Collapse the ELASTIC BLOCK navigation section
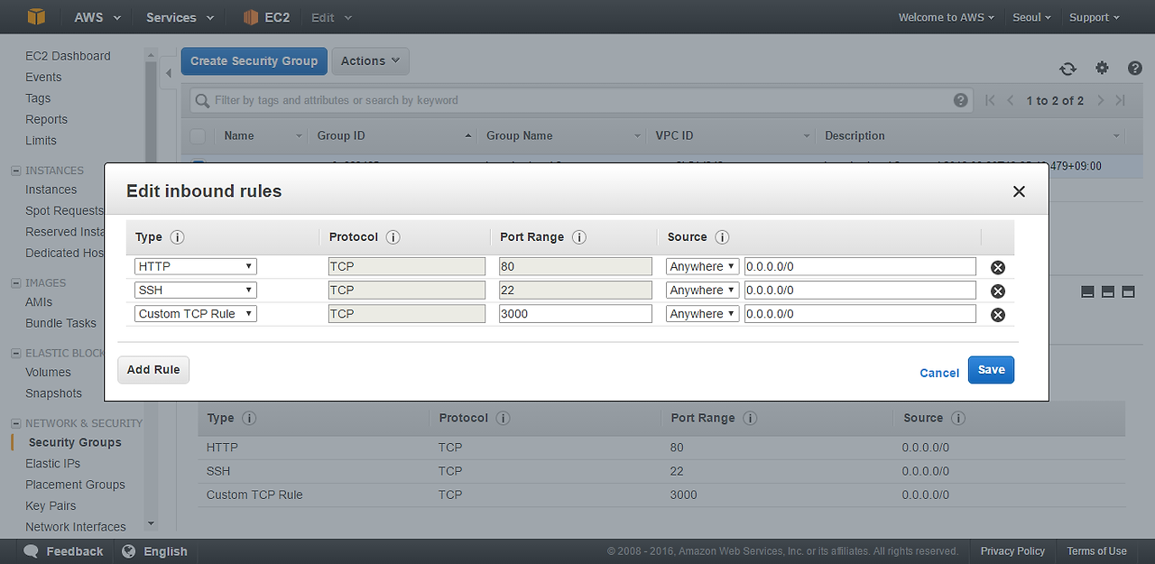This screenshot has height=564, width=1155. tap(15, 354)
